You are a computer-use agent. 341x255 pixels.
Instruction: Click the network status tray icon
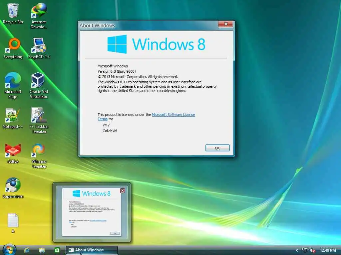point(305,250)
